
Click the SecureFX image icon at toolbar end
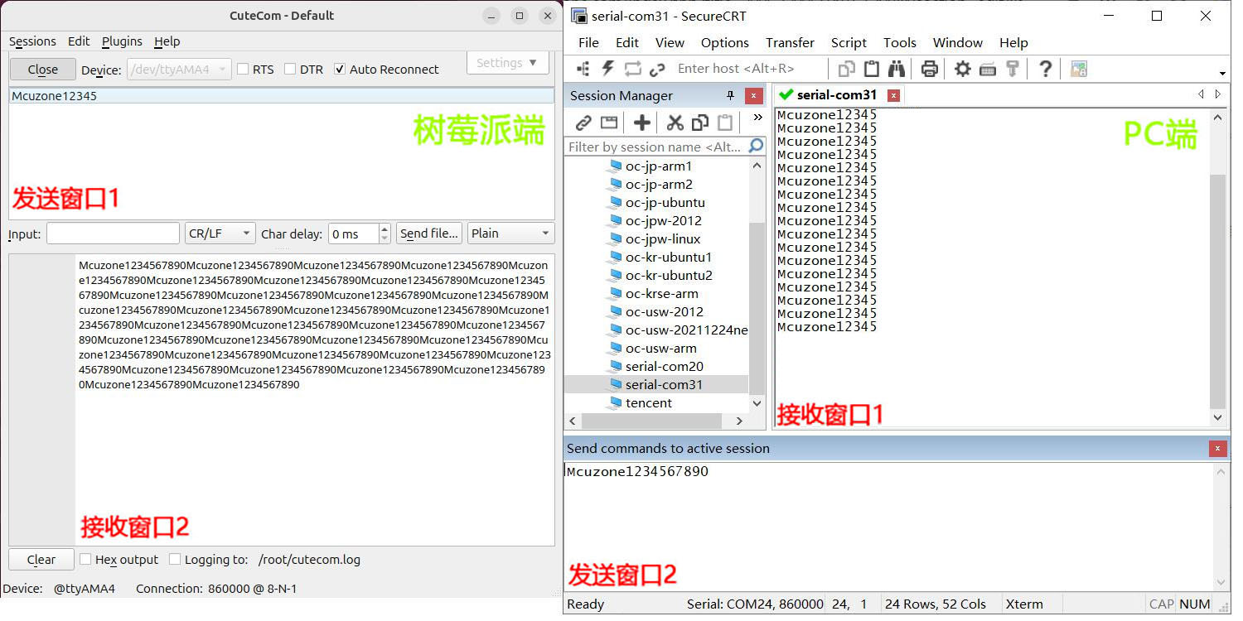click(x=1078, y=70)
